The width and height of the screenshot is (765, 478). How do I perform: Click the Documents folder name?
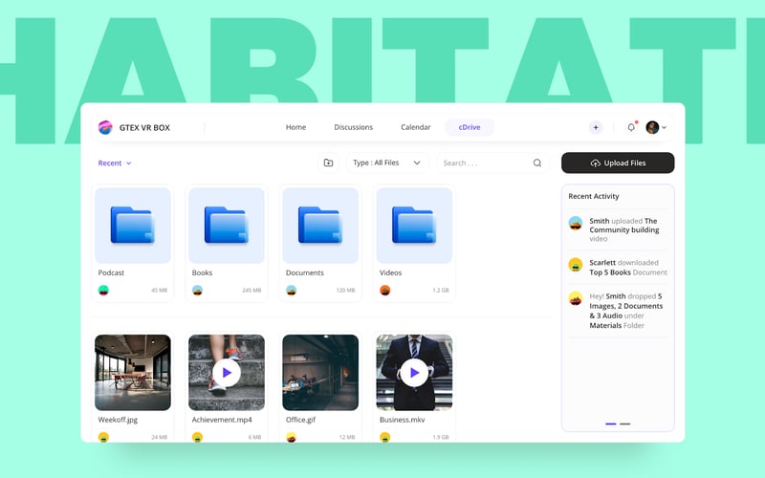tap(305, 272)
